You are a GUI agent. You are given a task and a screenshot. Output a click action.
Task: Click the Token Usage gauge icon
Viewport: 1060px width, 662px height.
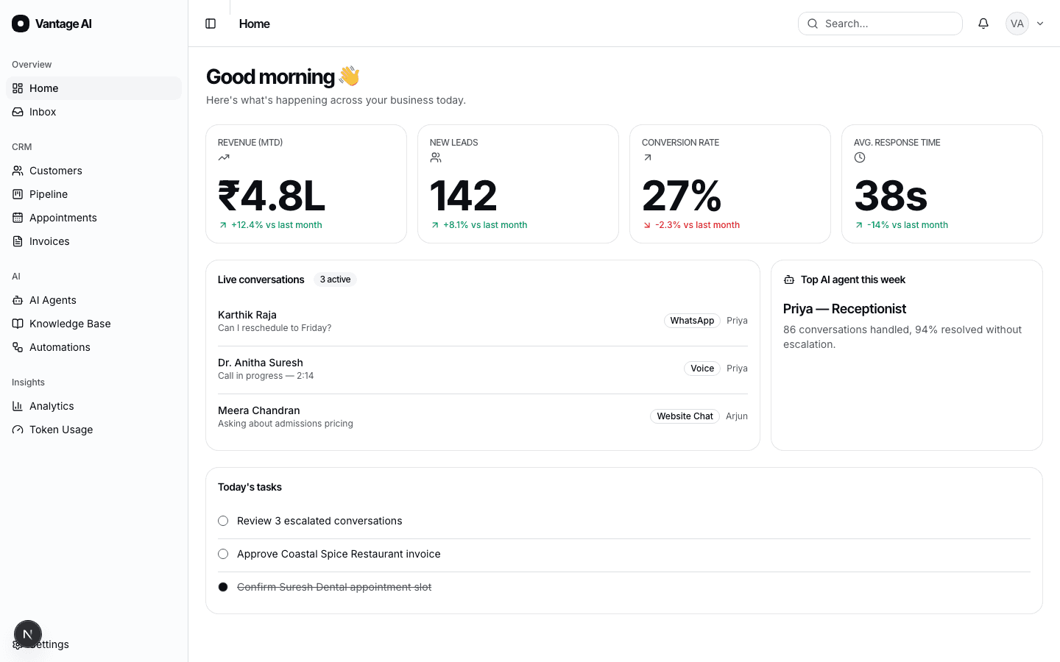point(18,430)
